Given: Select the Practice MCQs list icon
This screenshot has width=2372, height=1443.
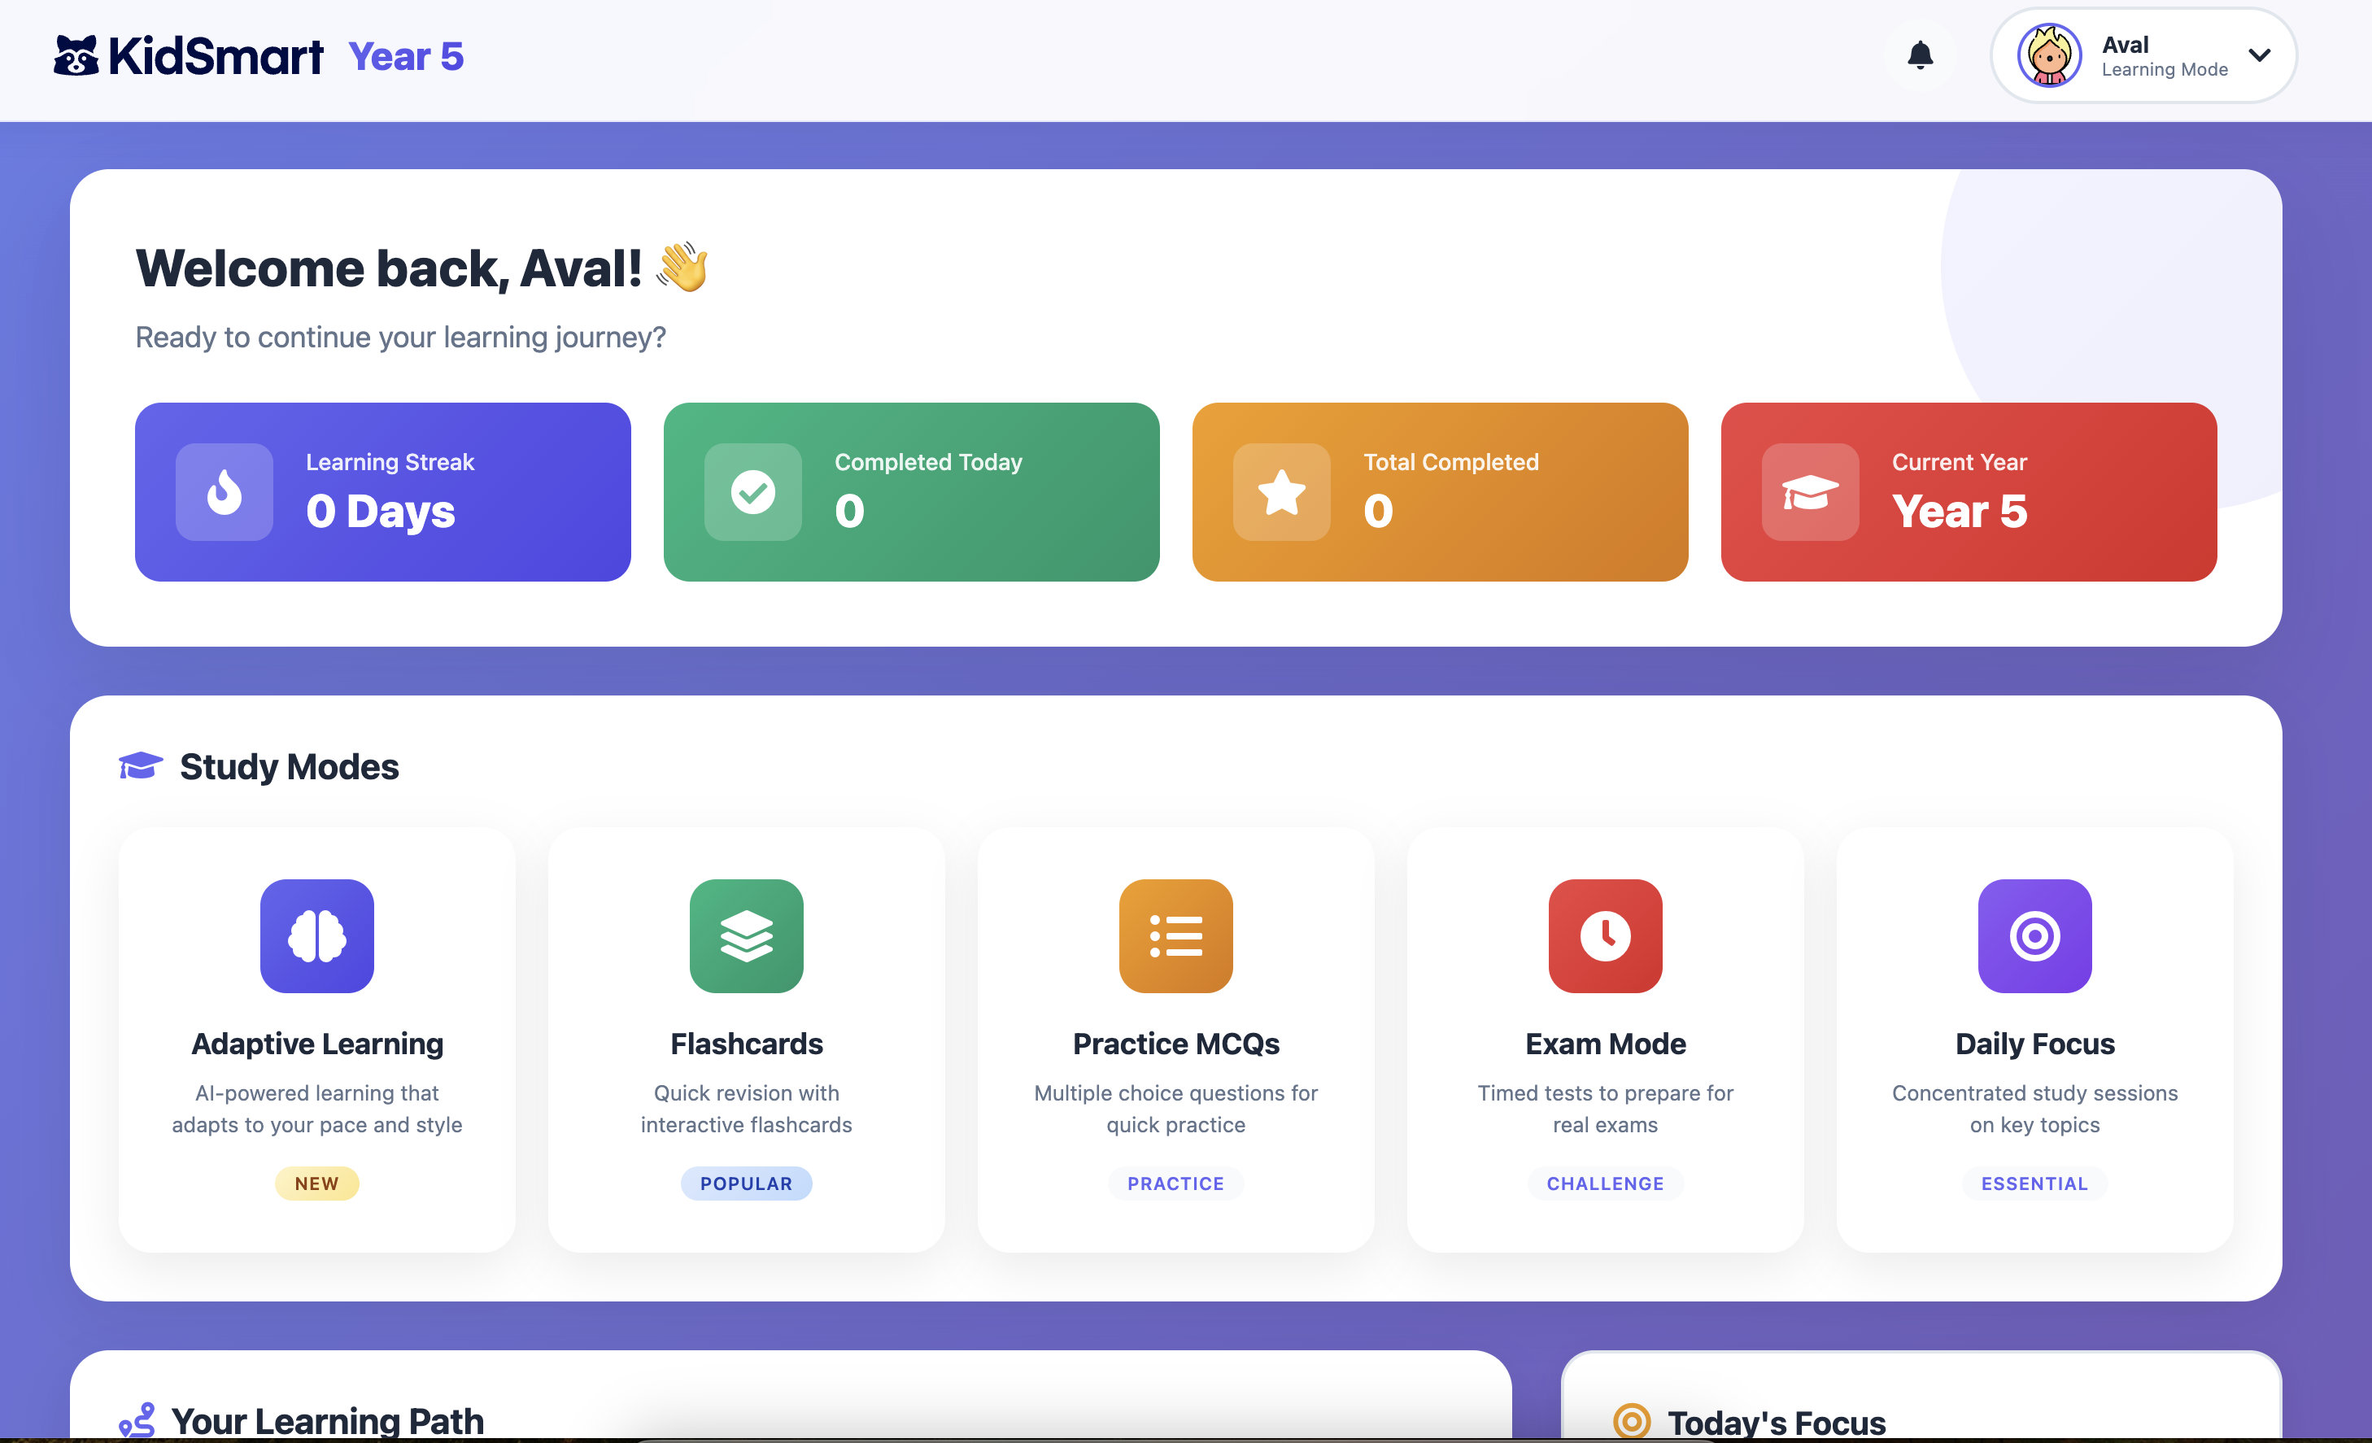Looking at the screenshot, I should tap(1175, 935).
